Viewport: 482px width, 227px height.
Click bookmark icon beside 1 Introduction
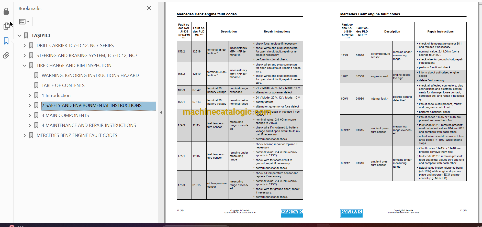pos(36,95)
